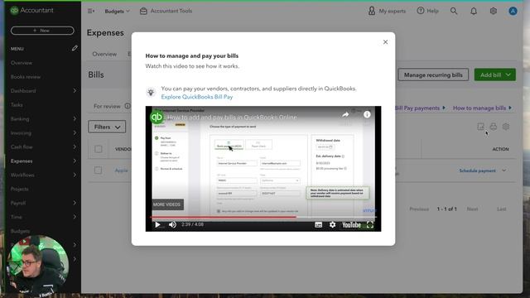Expand the Dashboard sidebar chevron
This screenshot has width=530, height=298.
pyautogui.click(x=75, y=90)
